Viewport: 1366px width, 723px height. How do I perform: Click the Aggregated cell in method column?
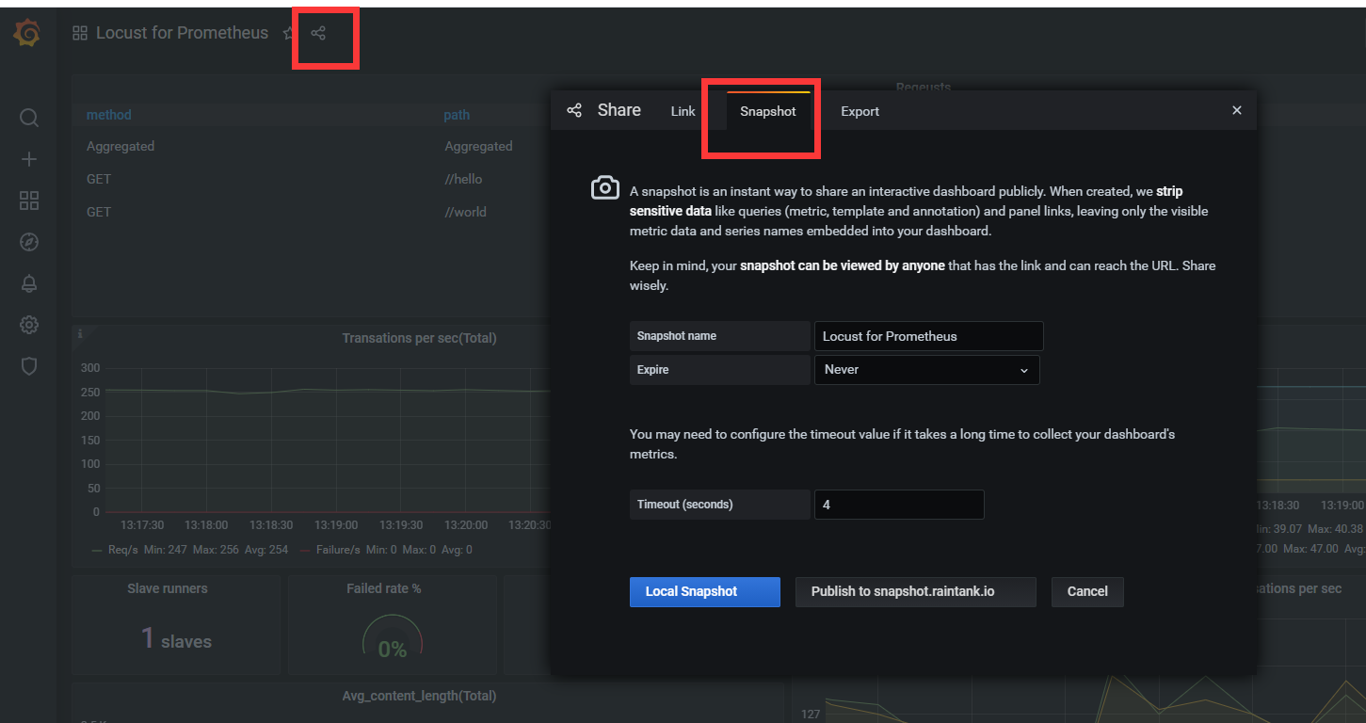(x=121, y=146)
